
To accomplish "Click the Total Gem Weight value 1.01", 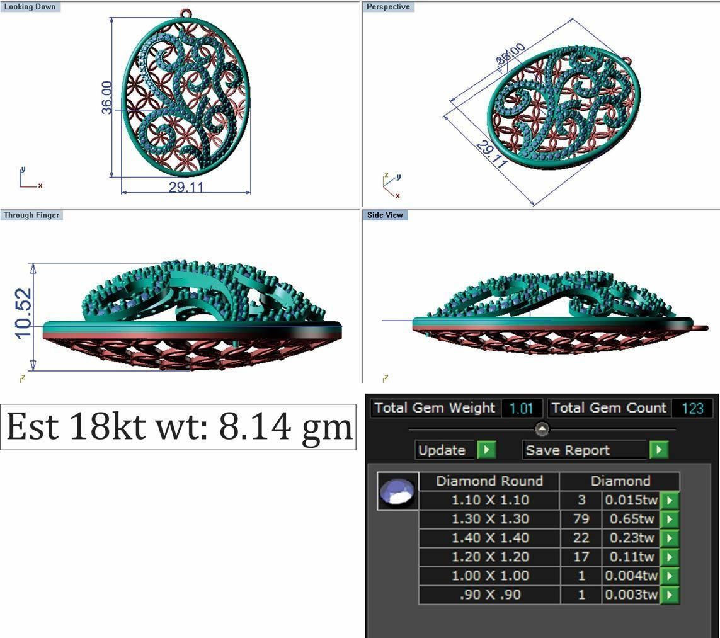I will [521, 408].
